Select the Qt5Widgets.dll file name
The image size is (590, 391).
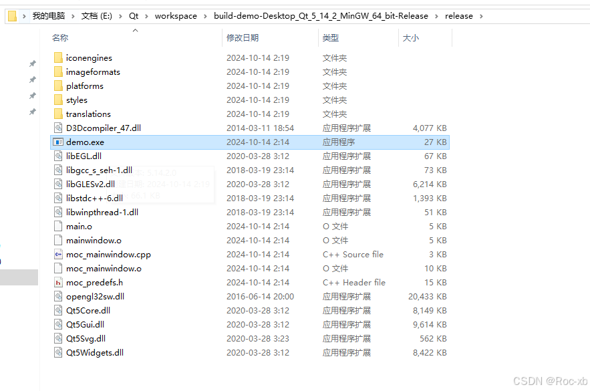tap(95, 353)
